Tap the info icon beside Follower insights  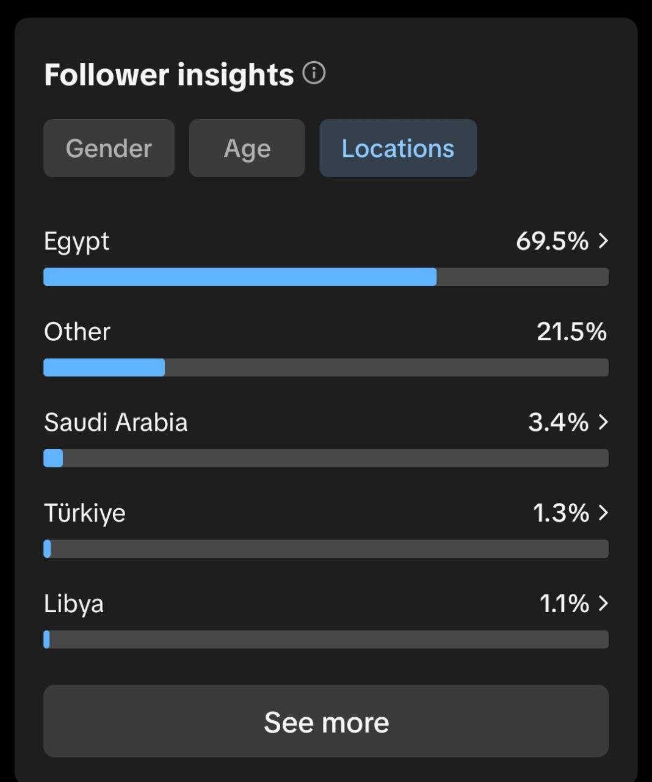pyautogui.click(x=314, y=73)
